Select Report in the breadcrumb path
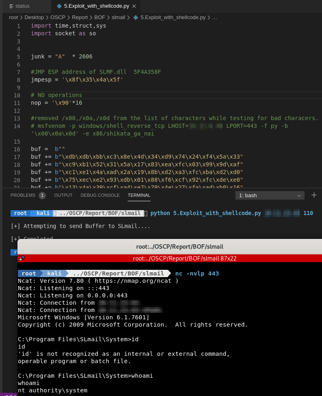 pos(80,17)
